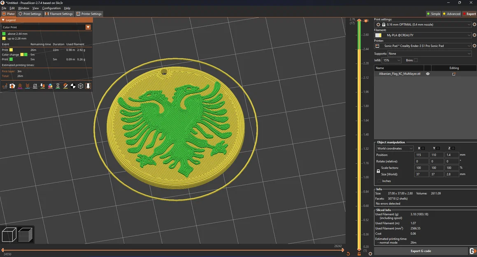Click Export G-code button
This screenshot has width=477, height=257.
(421, 251)
